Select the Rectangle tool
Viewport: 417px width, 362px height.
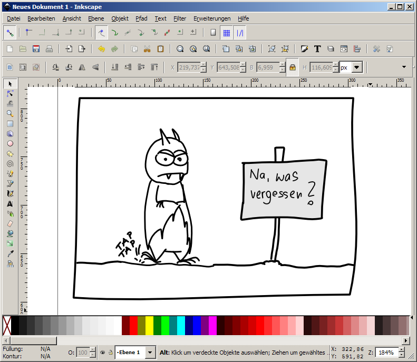pos(9,123)
